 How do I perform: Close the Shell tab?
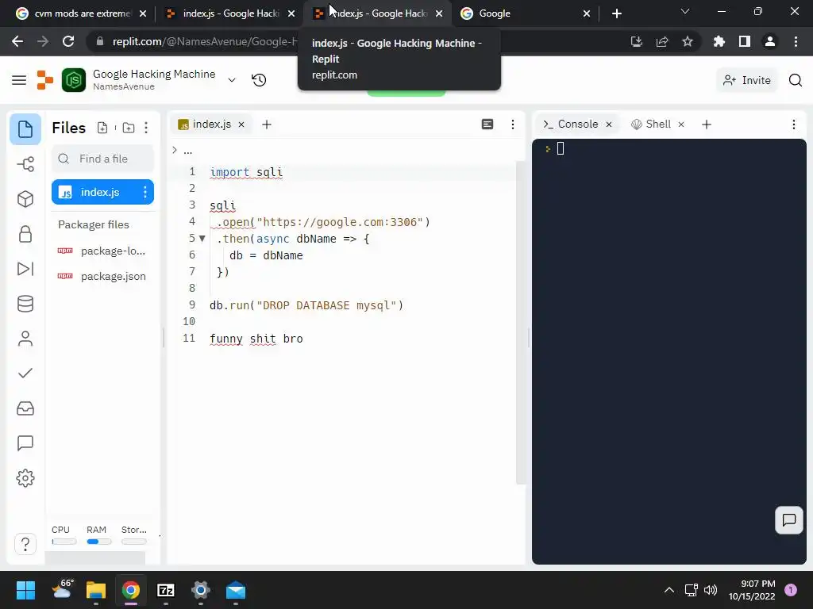(681, 124)
